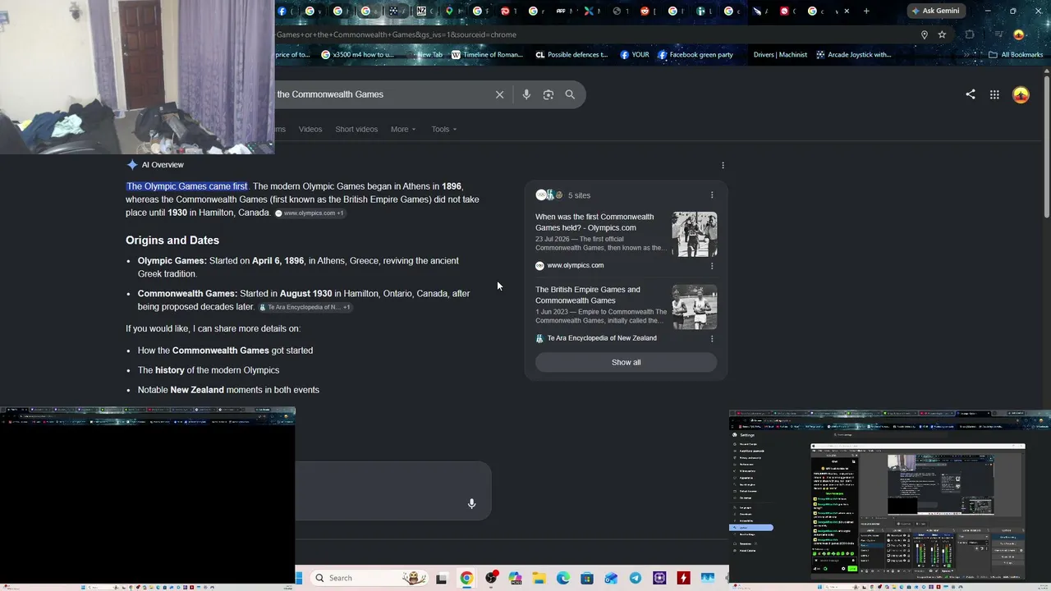
Task: Open Microsoft 365 Copilot from the taskbar
Action: click(515, 579)
